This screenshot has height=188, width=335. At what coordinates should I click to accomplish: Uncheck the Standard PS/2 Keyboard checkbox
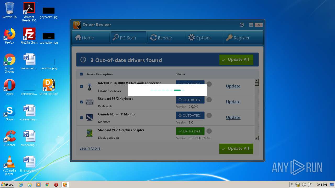coord(82,102)
